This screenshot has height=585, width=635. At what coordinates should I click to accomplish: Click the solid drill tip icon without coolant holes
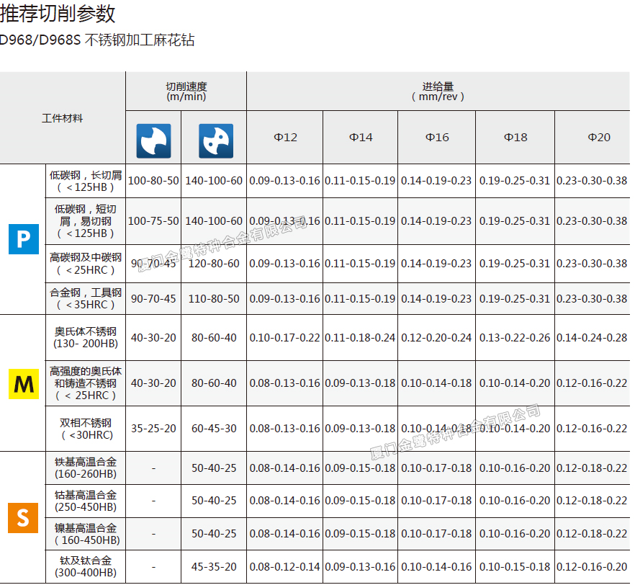153,140
